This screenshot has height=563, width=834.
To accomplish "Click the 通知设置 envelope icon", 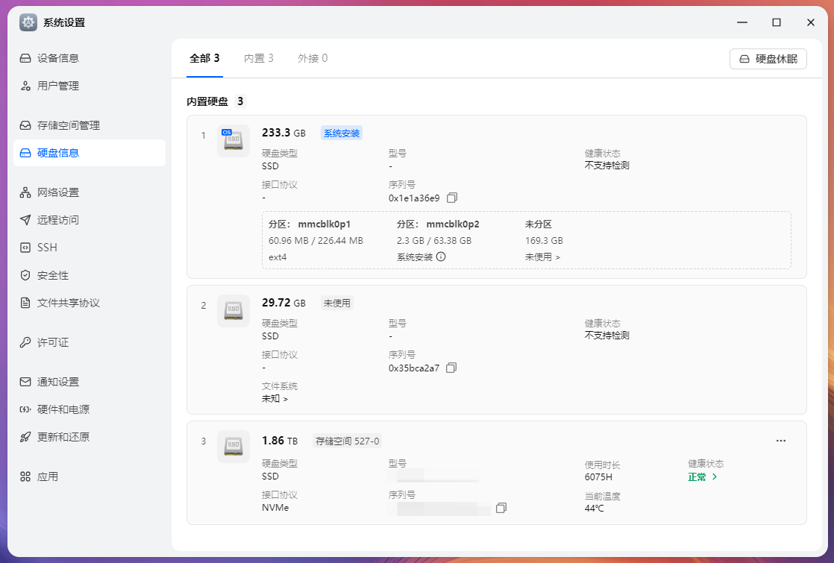I will pos(25,382).
